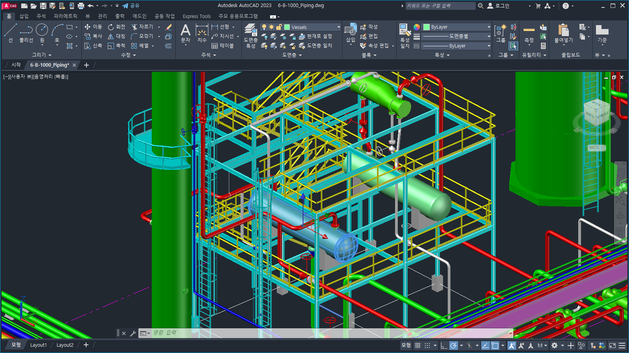Open the 파라메트릭 ribbon tab

(x=66, y=16)
